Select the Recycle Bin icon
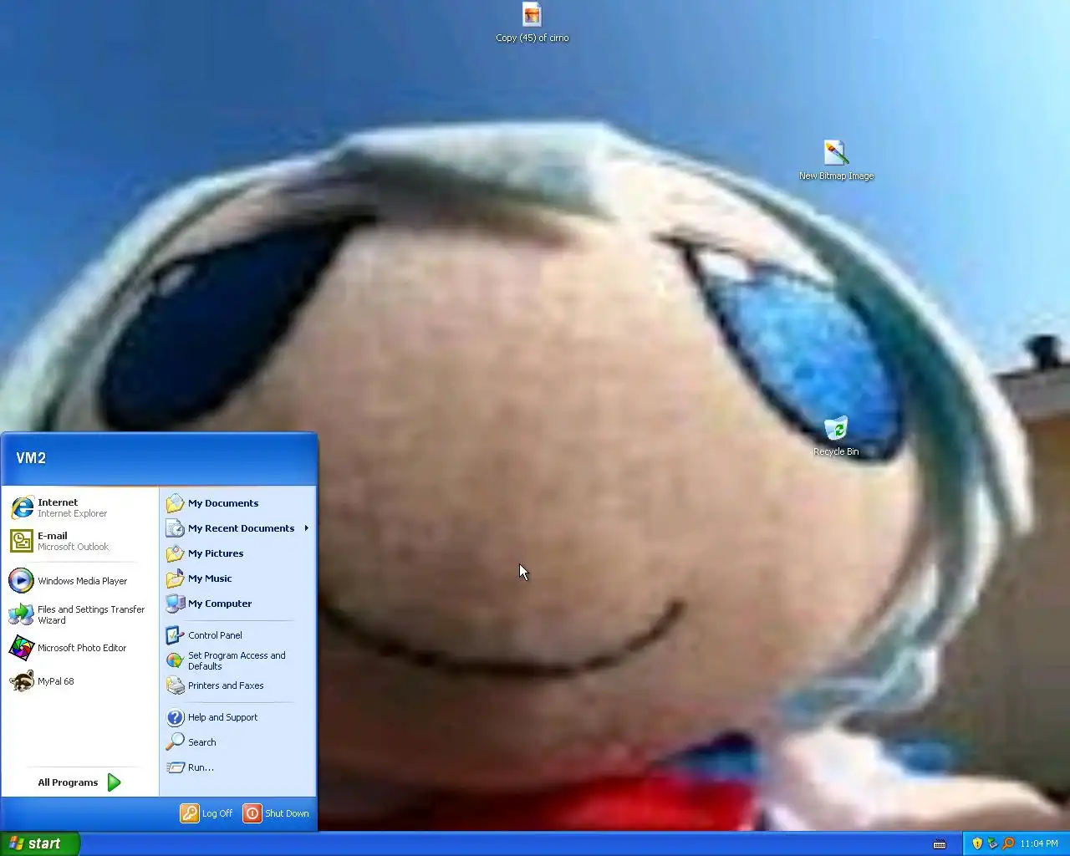Image resolution: width=1070 pixels, height=856 pixels. pyautogui.click(x=836, y=437)
